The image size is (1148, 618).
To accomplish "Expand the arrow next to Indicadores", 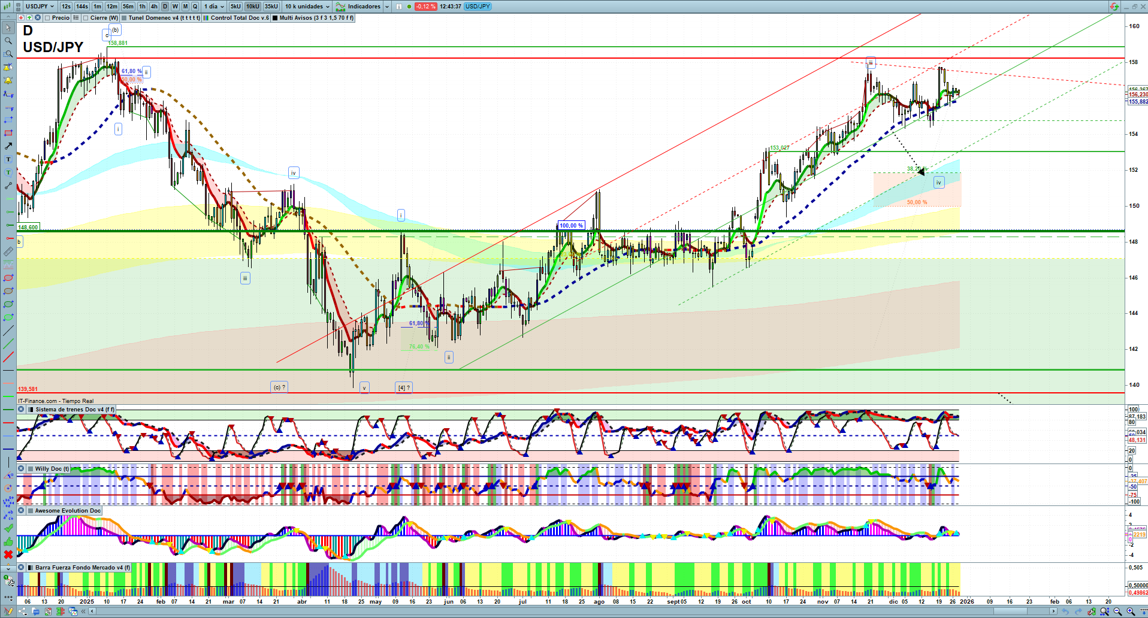I will coord(387,7).
